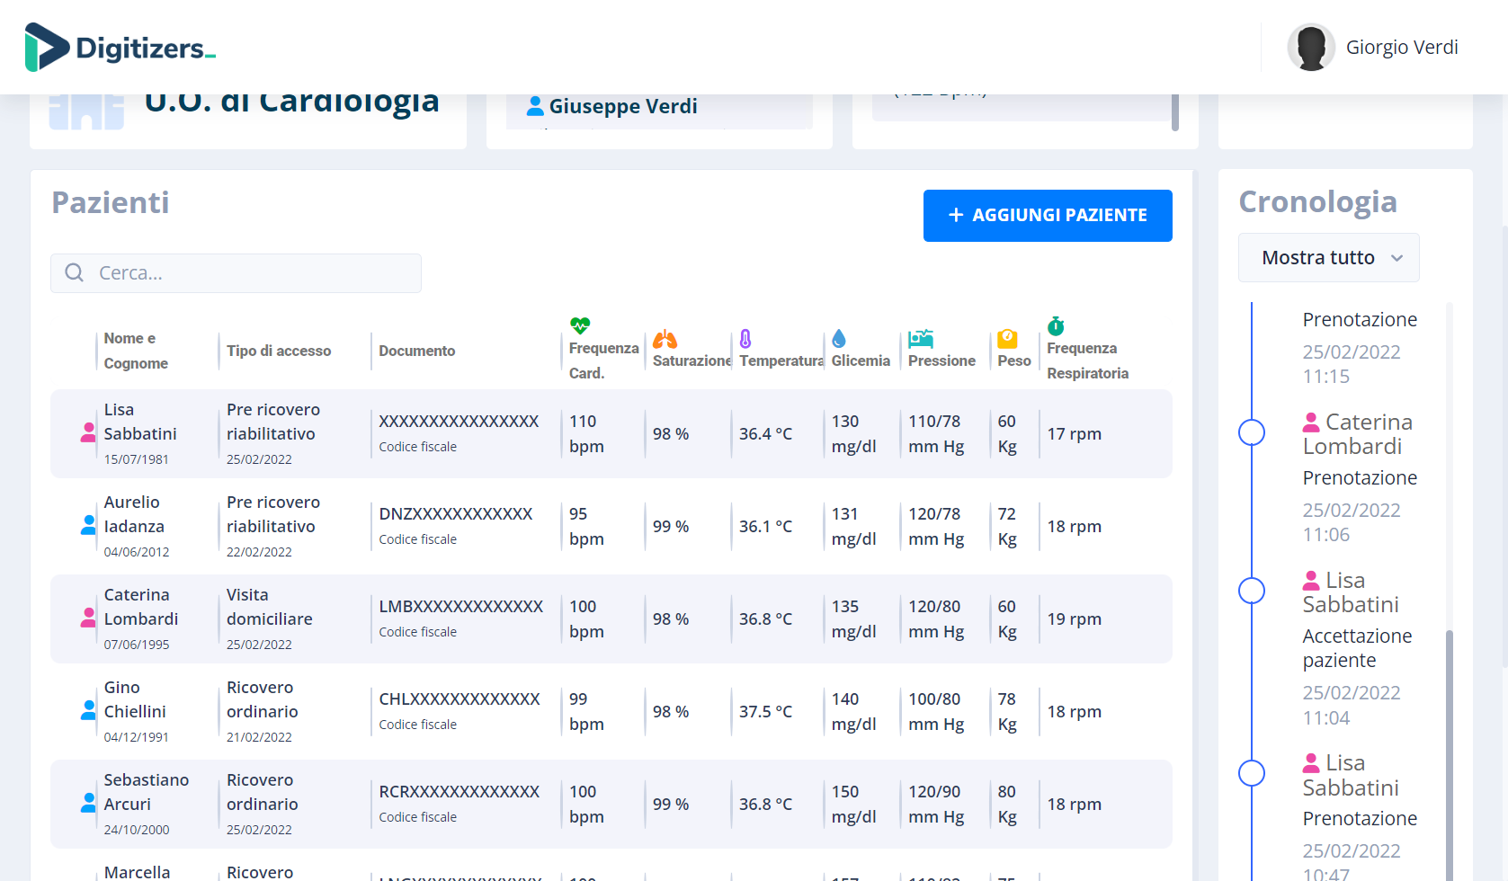The width and height of the screenshot is (1508, 881).
Task: Click timeline marker for Caterina Lombardi Prenotazione
Action: pos(1252,432)
